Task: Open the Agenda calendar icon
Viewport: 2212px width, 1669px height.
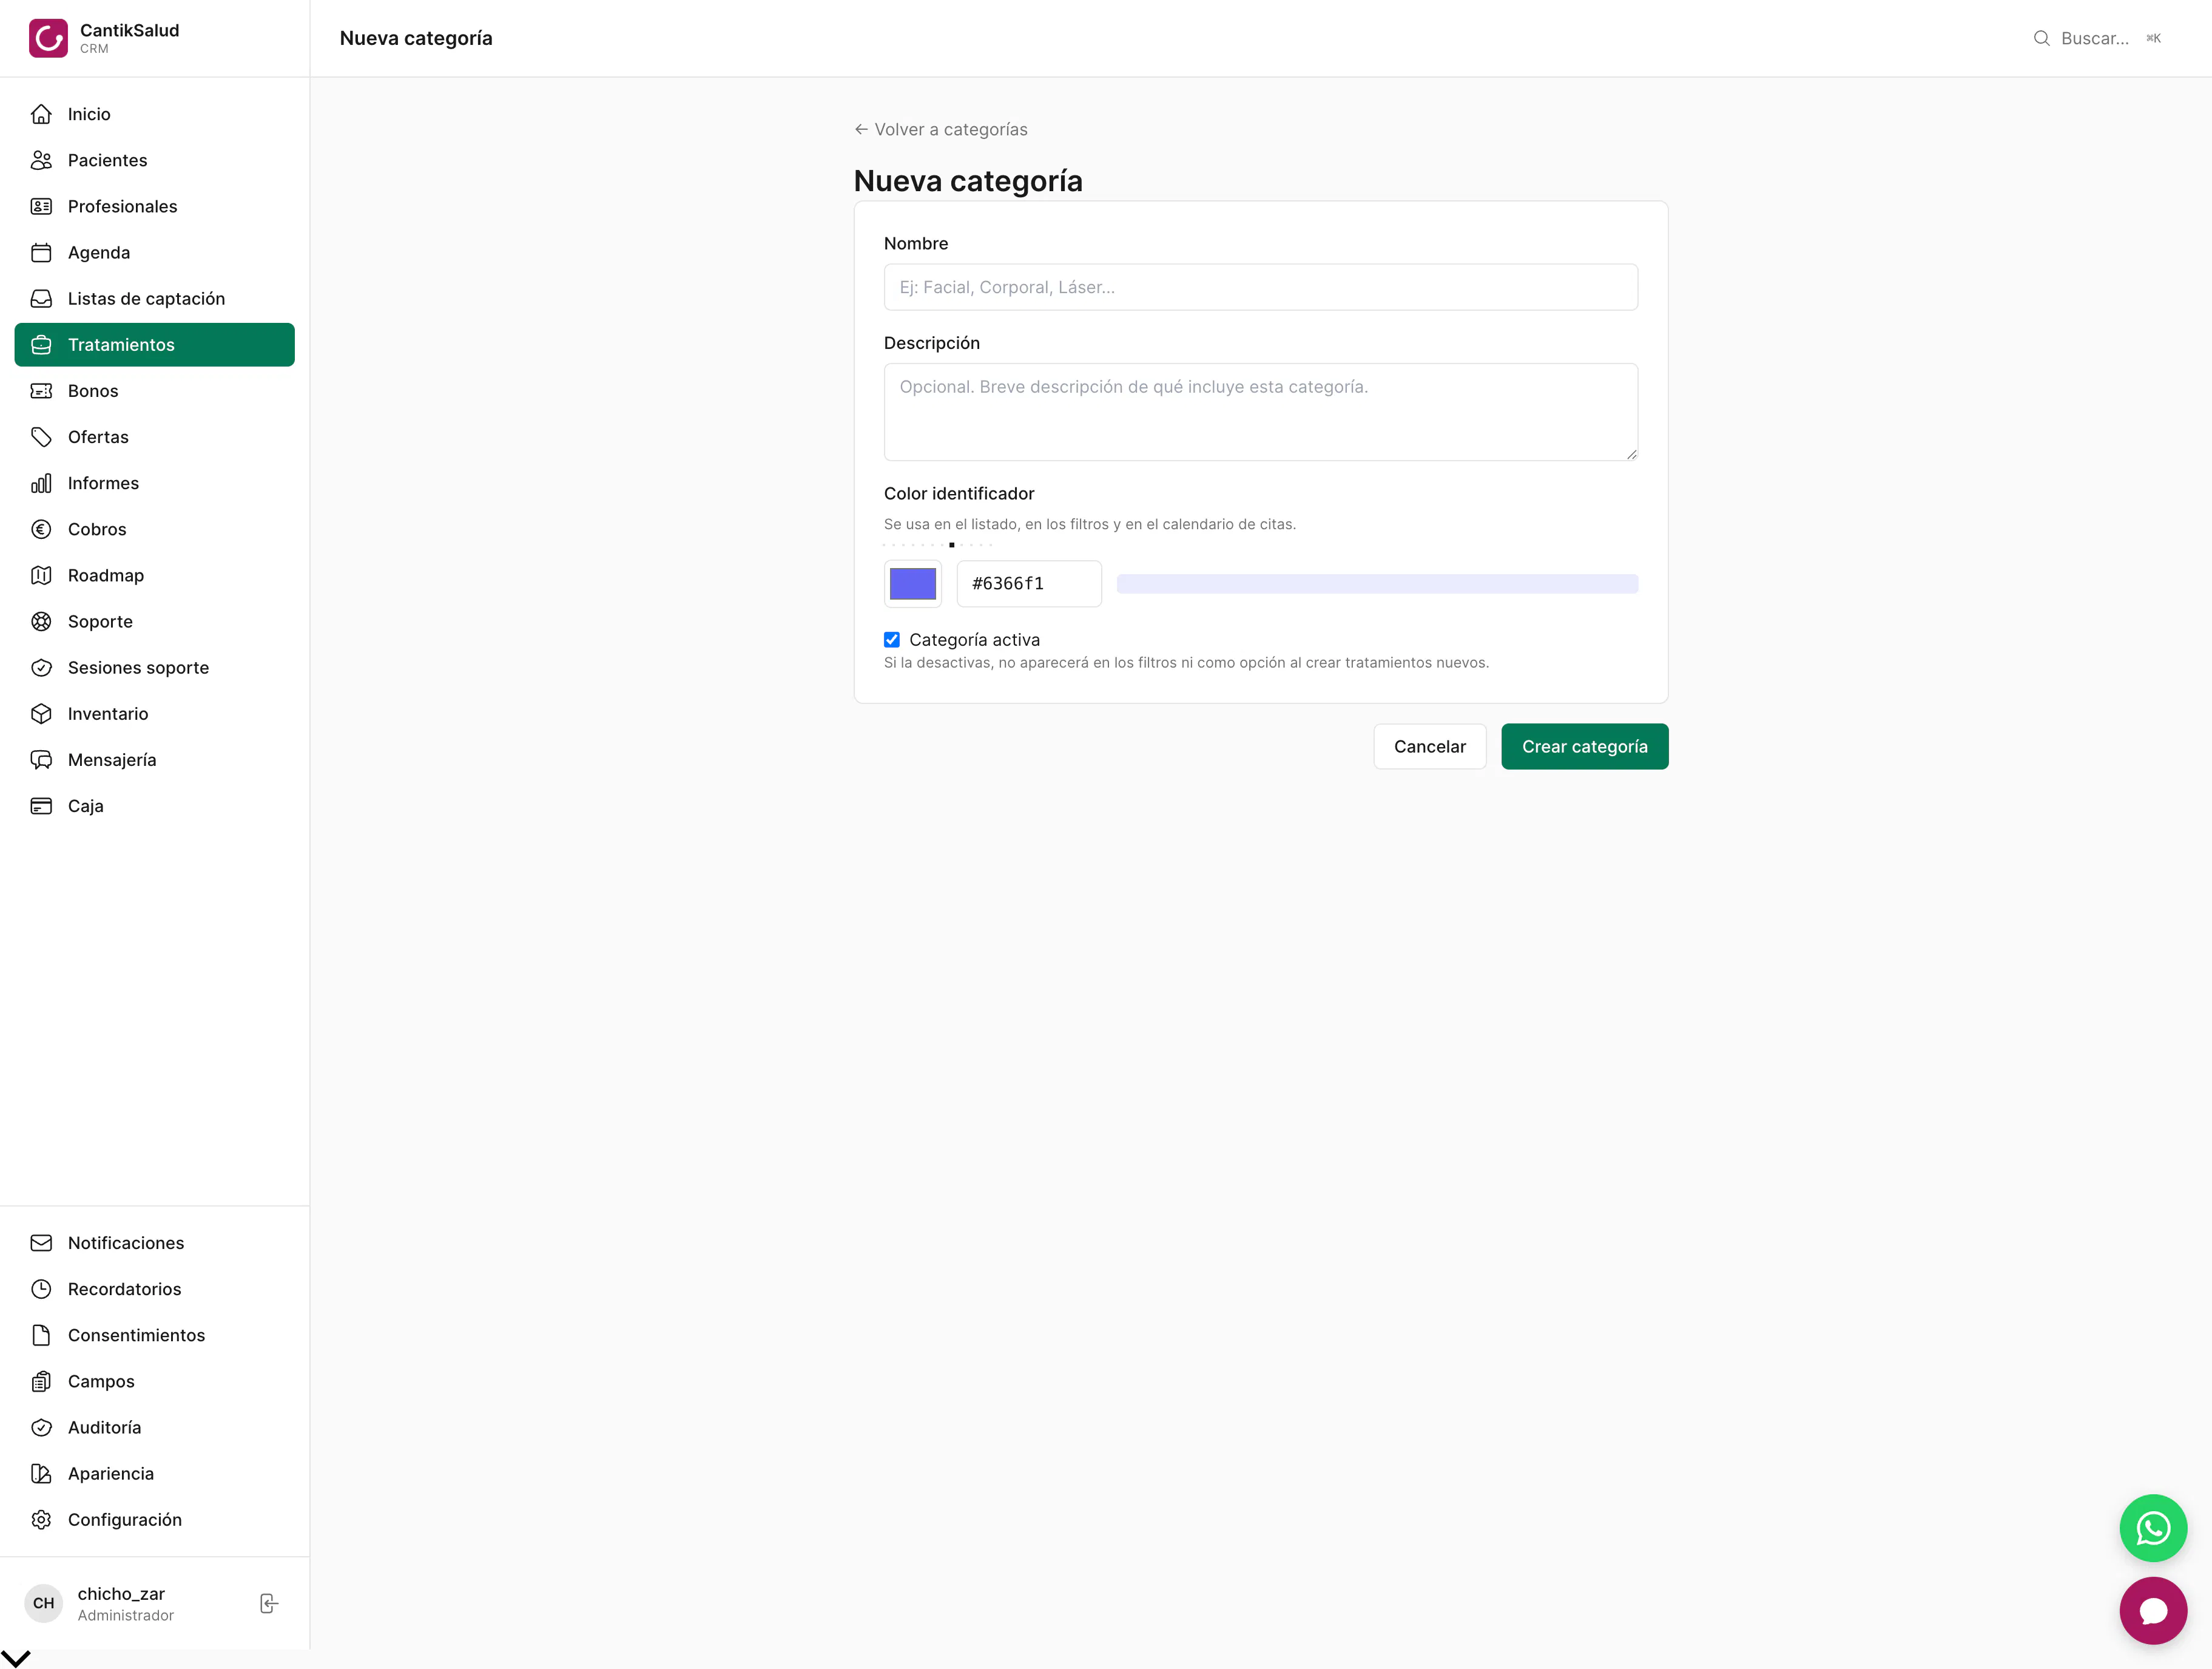Action: click(41, 252)
